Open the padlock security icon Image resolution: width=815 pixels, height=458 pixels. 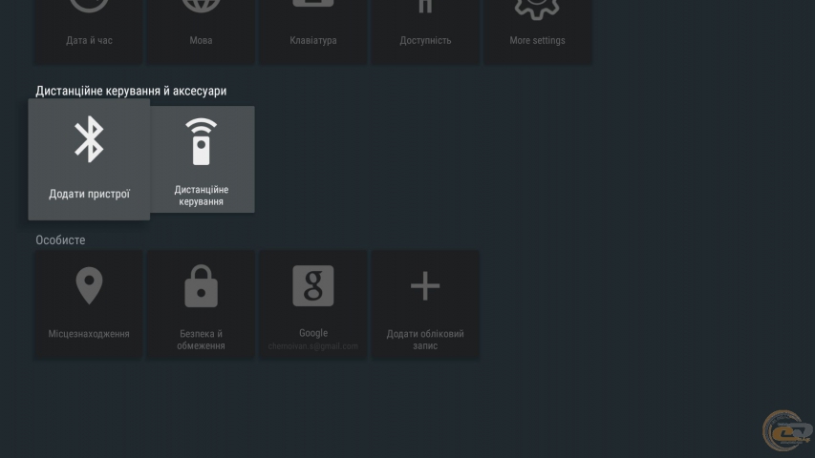coord(201,286)
